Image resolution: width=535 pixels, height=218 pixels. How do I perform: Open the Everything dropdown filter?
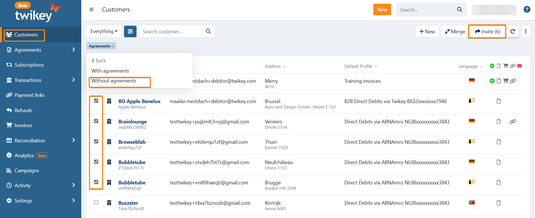click(104, 31)
